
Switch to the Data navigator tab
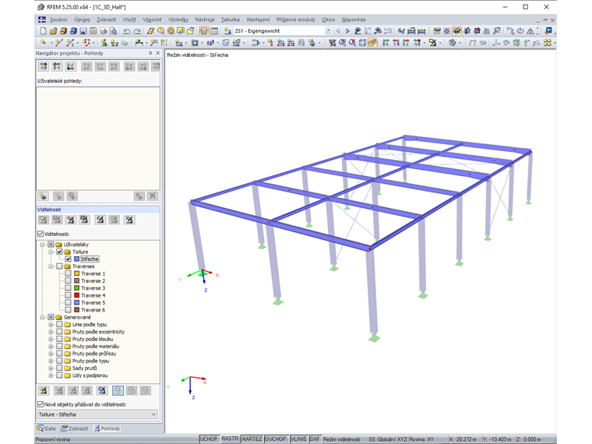[x=47, y=428]
